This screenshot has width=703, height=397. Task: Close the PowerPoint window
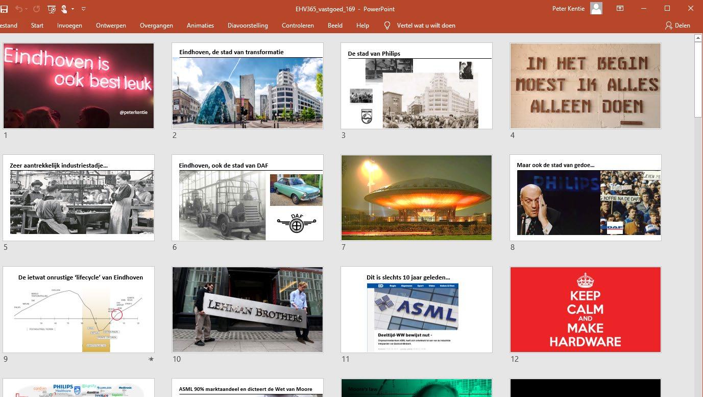point(691,9)
